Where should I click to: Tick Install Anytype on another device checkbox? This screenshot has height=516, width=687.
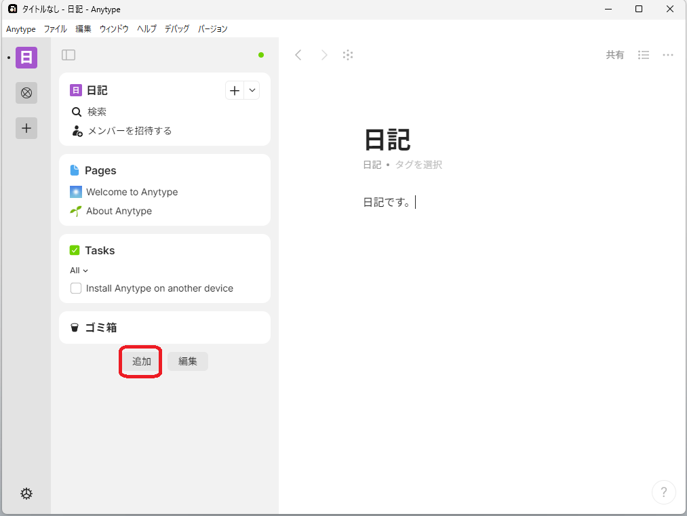(x=76, y=288)
